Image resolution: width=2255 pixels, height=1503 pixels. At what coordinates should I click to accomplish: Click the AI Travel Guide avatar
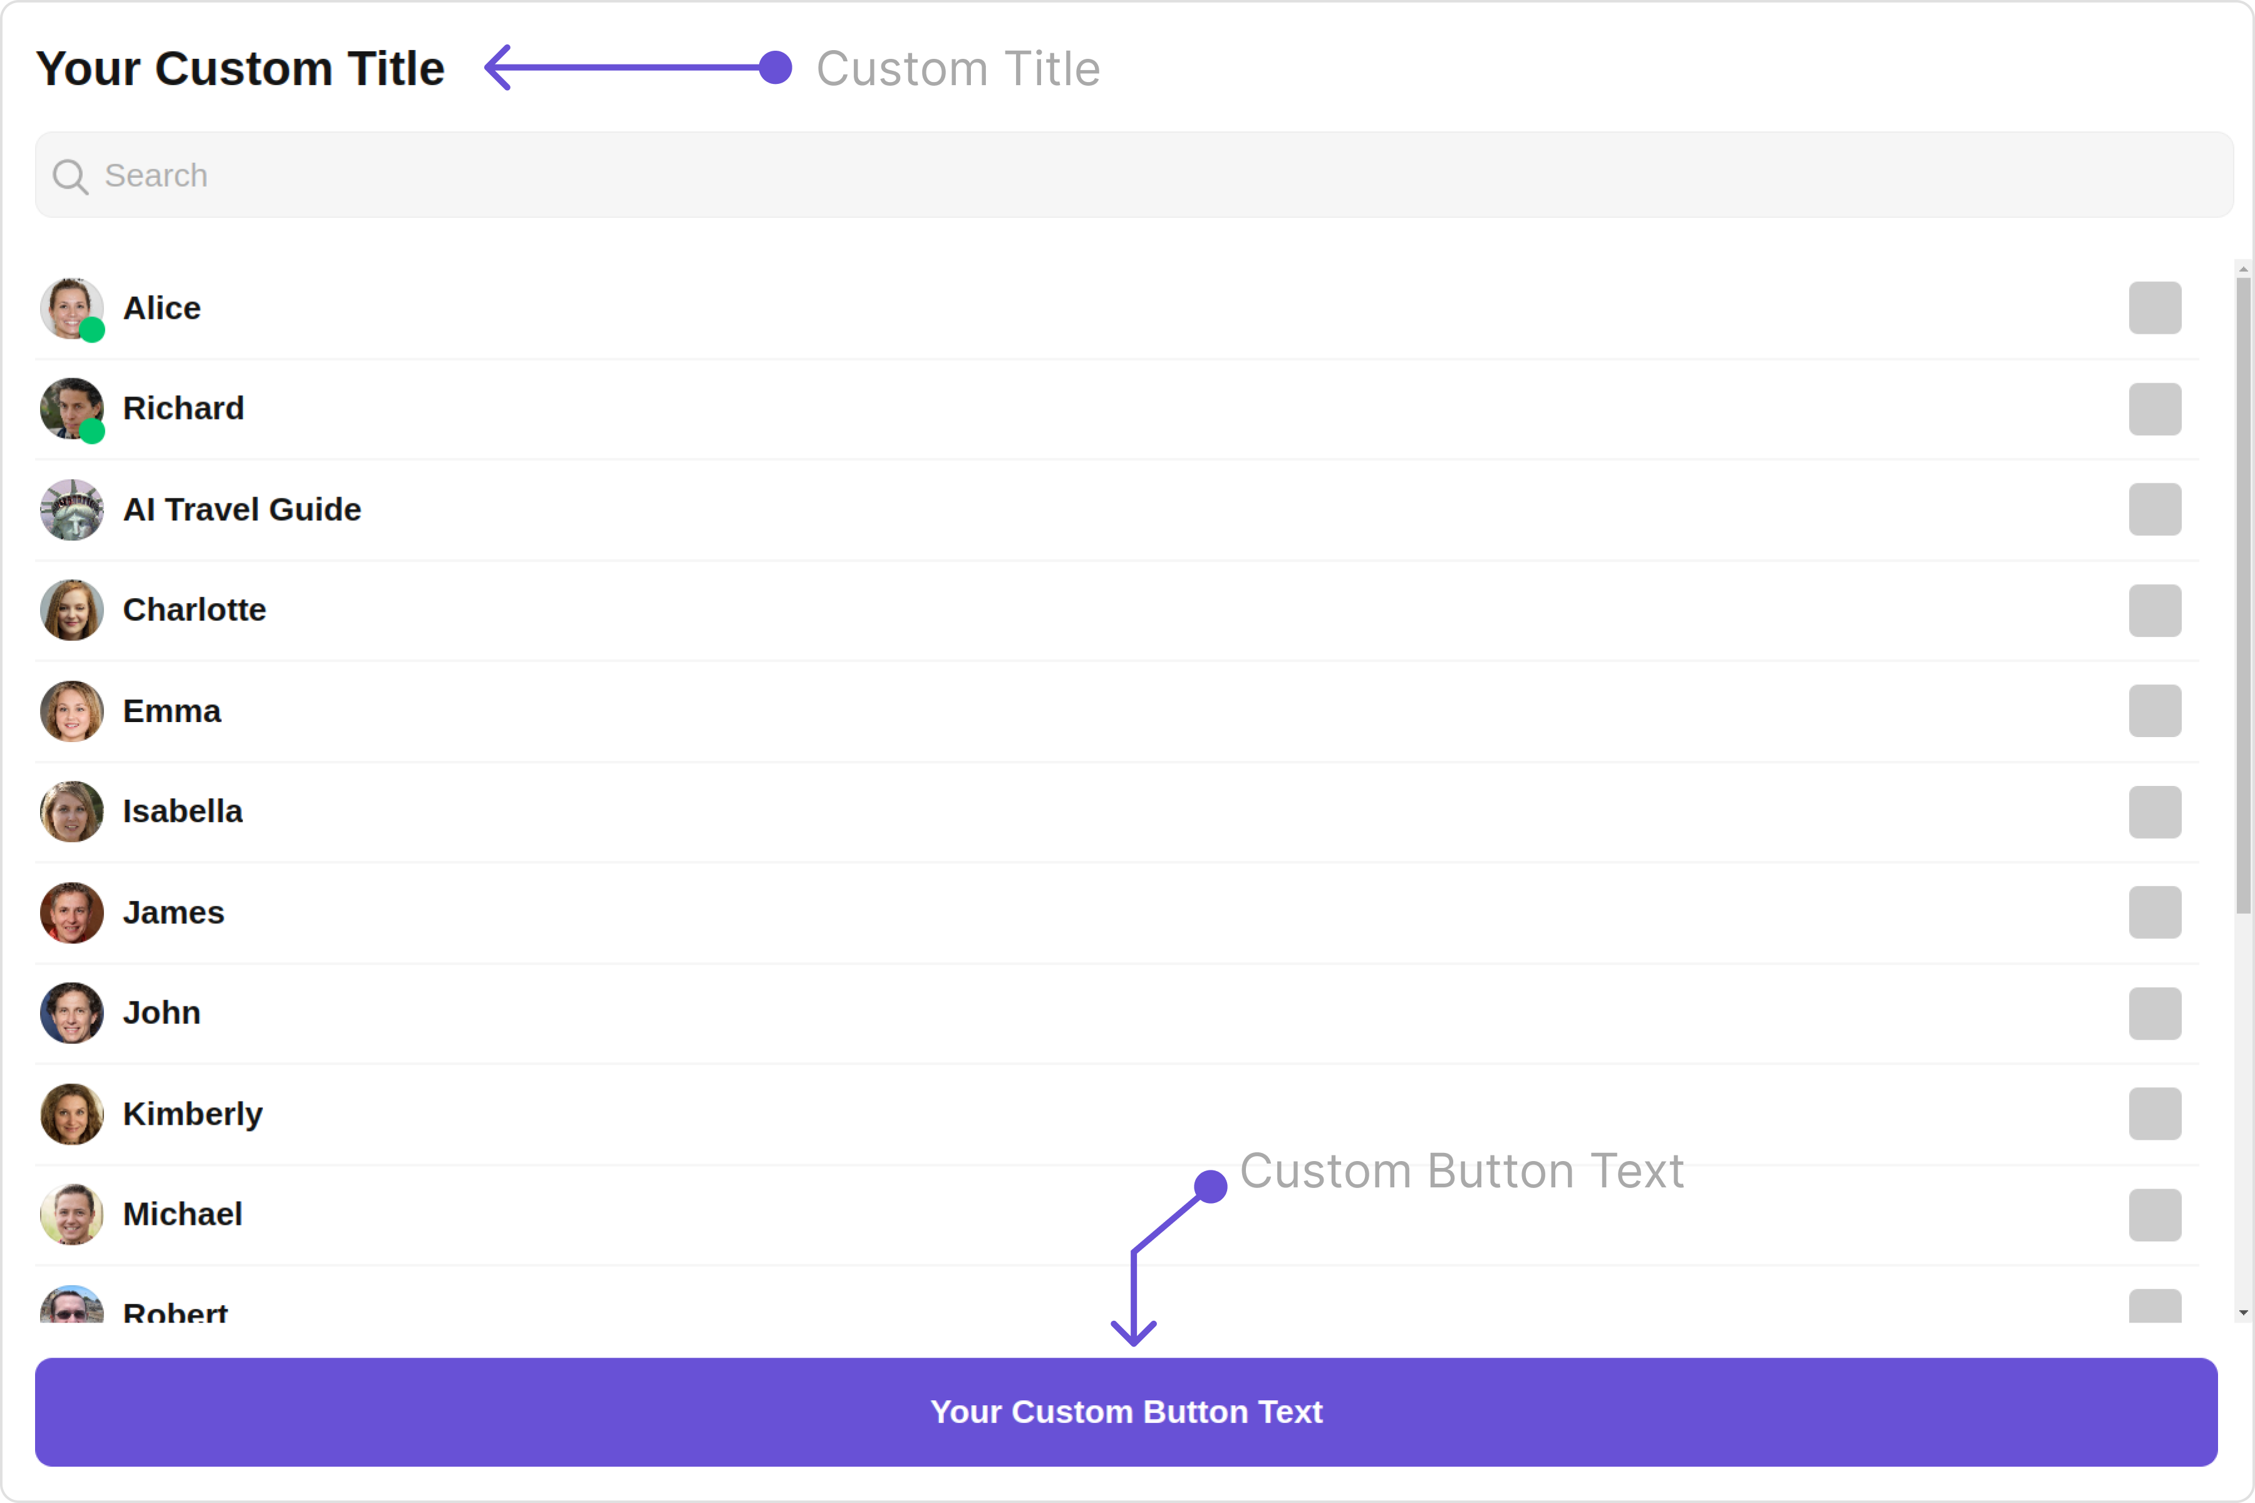72,510
